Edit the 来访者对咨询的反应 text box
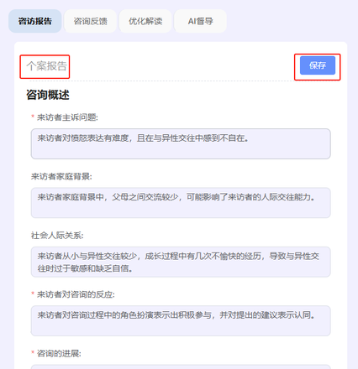Screen dimensions: 358x369 coord(181,320)
